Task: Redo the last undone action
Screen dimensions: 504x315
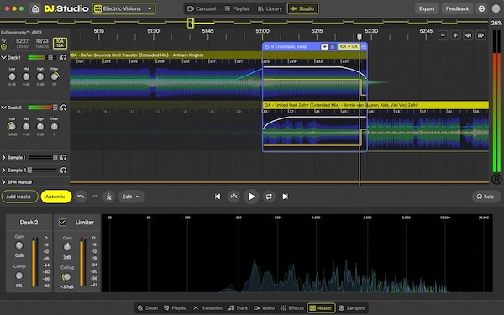Action: click(95, 197)
